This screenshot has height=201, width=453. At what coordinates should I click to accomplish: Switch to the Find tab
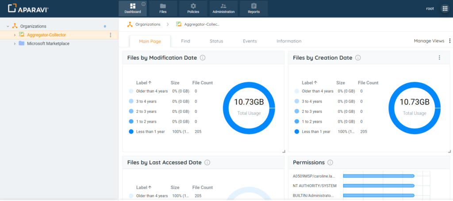click(x=185, y=41)
